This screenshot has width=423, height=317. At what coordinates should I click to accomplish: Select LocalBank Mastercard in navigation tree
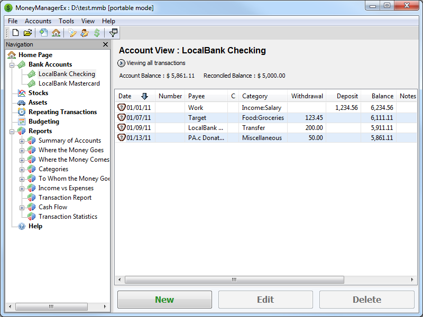pos(69,83)
